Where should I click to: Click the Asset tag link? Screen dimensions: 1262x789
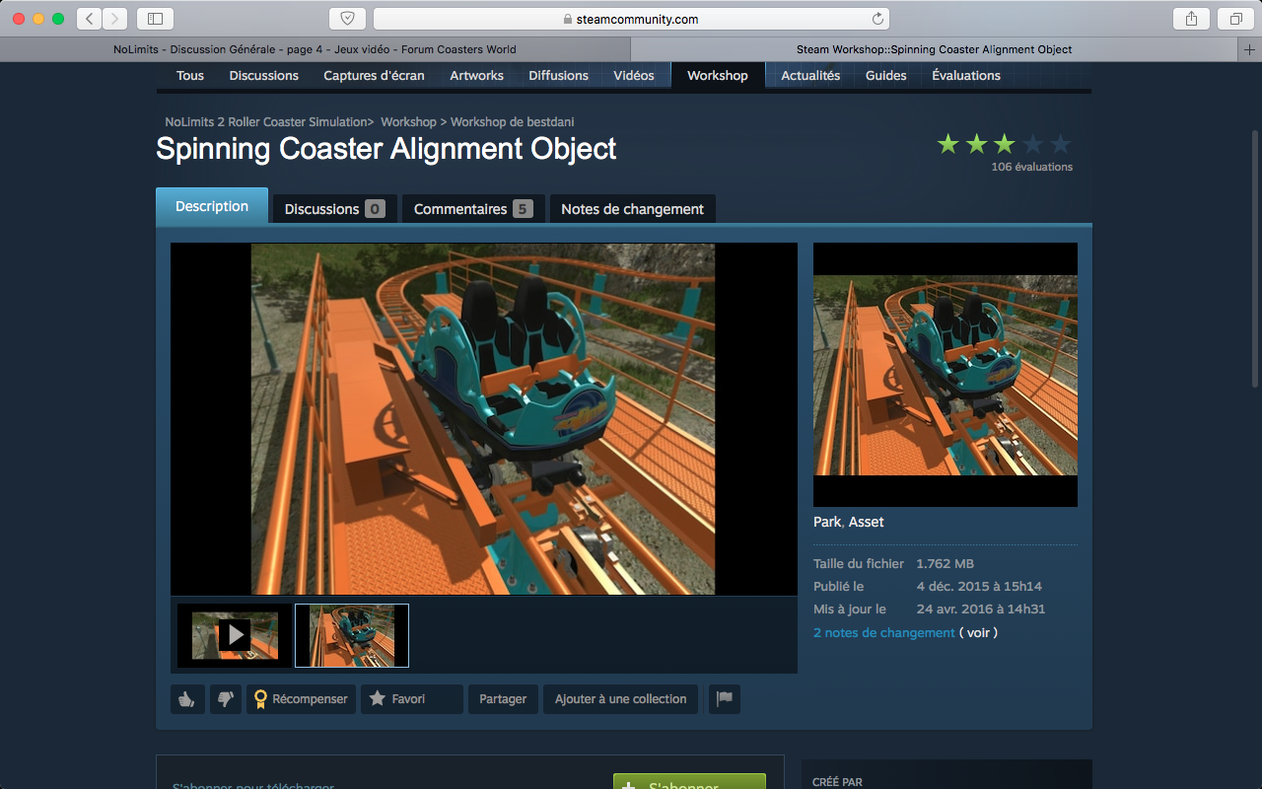pos(867,522)
